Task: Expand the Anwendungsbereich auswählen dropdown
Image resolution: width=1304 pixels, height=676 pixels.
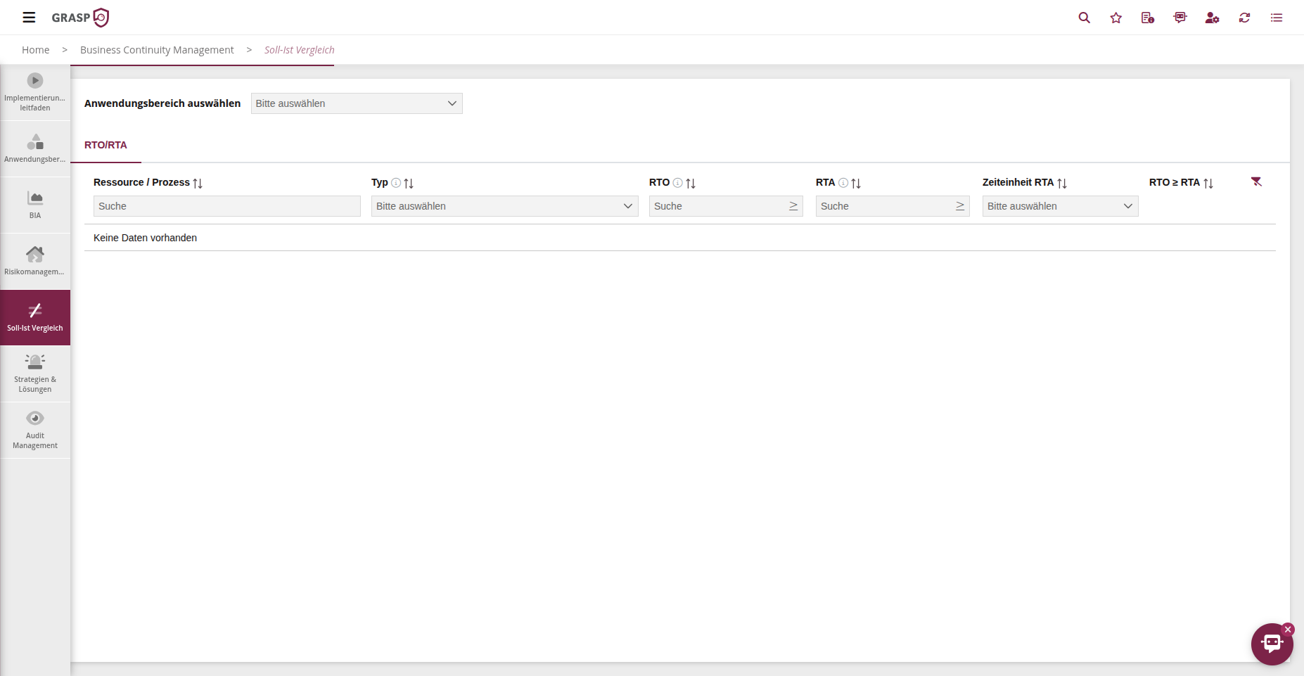Action: [x=357, y=103]
